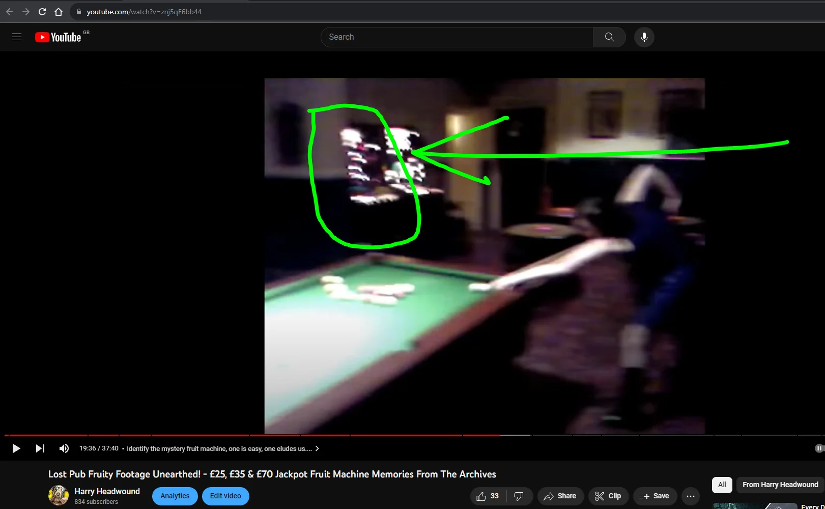Screen dimensions: 825x509
Task: Open the Edit video button
Action: coord(225,496)
